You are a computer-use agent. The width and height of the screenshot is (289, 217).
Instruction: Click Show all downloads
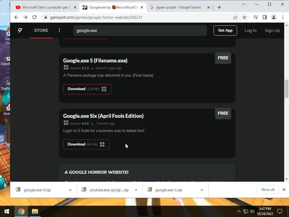pyautogui.click(x=268, y=190)
